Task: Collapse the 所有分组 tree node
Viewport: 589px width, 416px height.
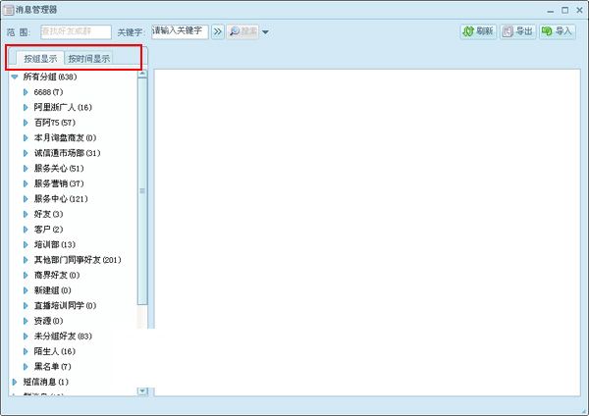Action: point(14,77)
